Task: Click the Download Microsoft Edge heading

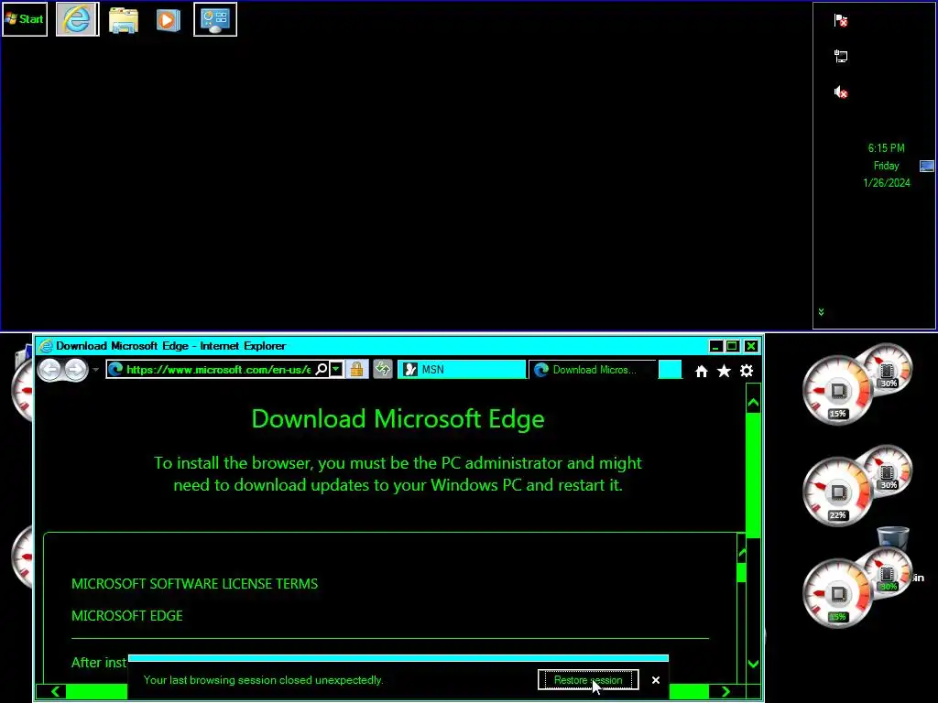Action: point(398,418)
